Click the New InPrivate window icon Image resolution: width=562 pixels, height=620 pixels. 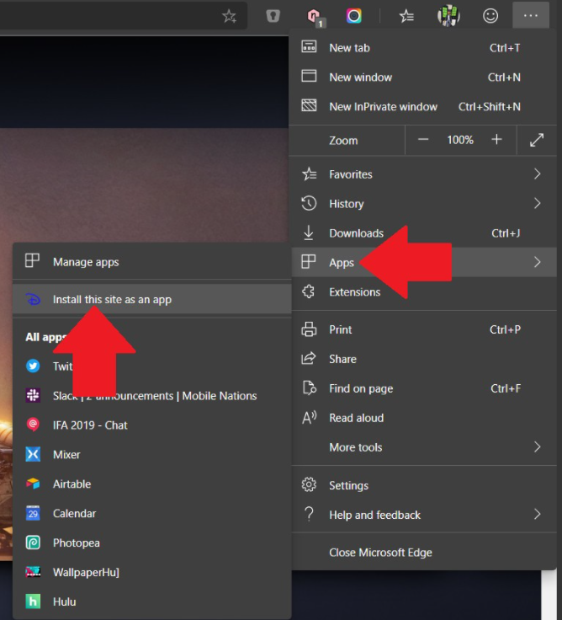click(x=309, y=105)
